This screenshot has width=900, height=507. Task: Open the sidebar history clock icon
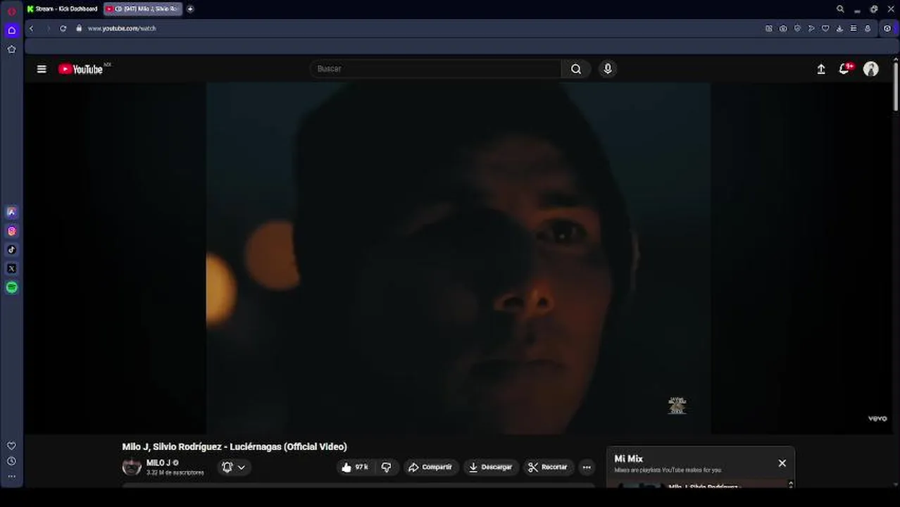tap(11, 461)
